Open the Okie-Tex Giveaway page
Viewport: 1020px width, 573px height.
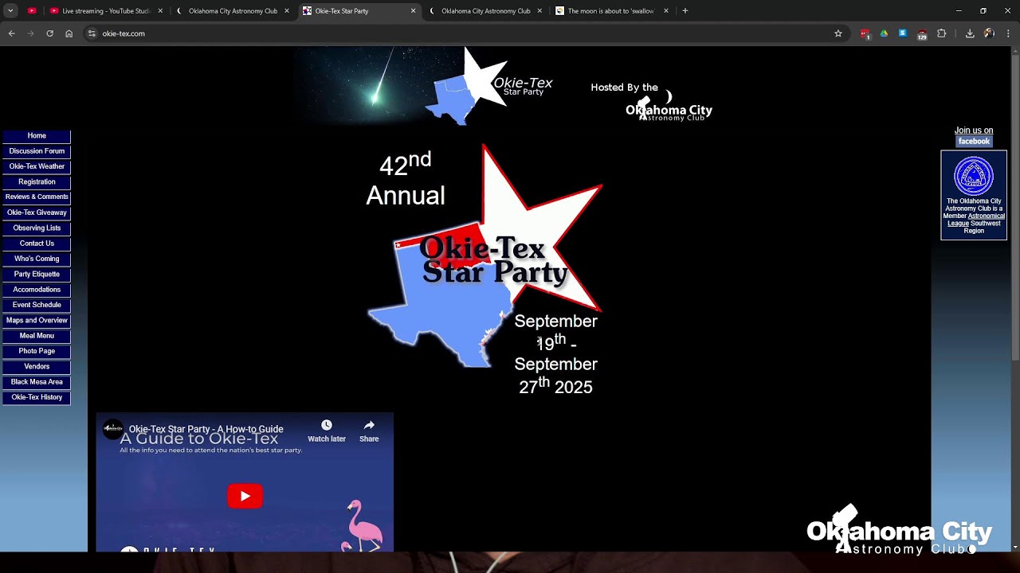click(x=37, y=213)
